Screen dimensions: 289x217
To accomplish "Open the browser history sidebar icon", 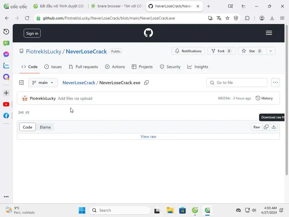I will [6, 32].
